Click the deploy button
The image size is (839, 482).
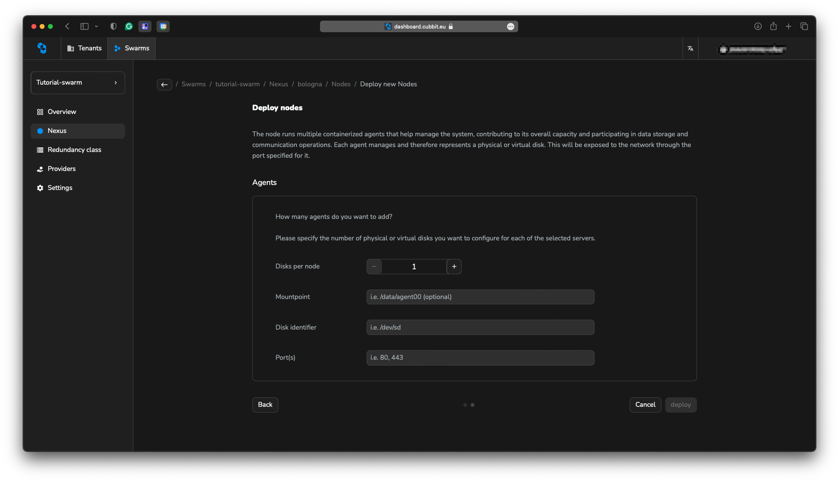coord(681,405)
